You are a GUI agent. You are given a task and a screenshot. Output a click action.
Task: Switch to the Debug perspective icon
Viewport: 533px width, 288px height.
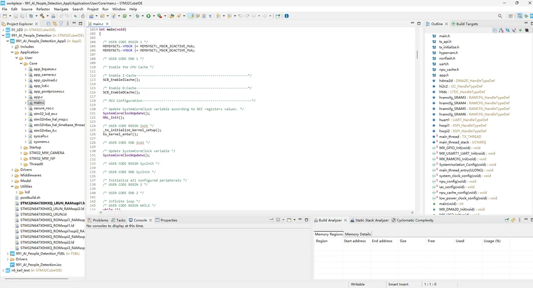click(526, 16)
